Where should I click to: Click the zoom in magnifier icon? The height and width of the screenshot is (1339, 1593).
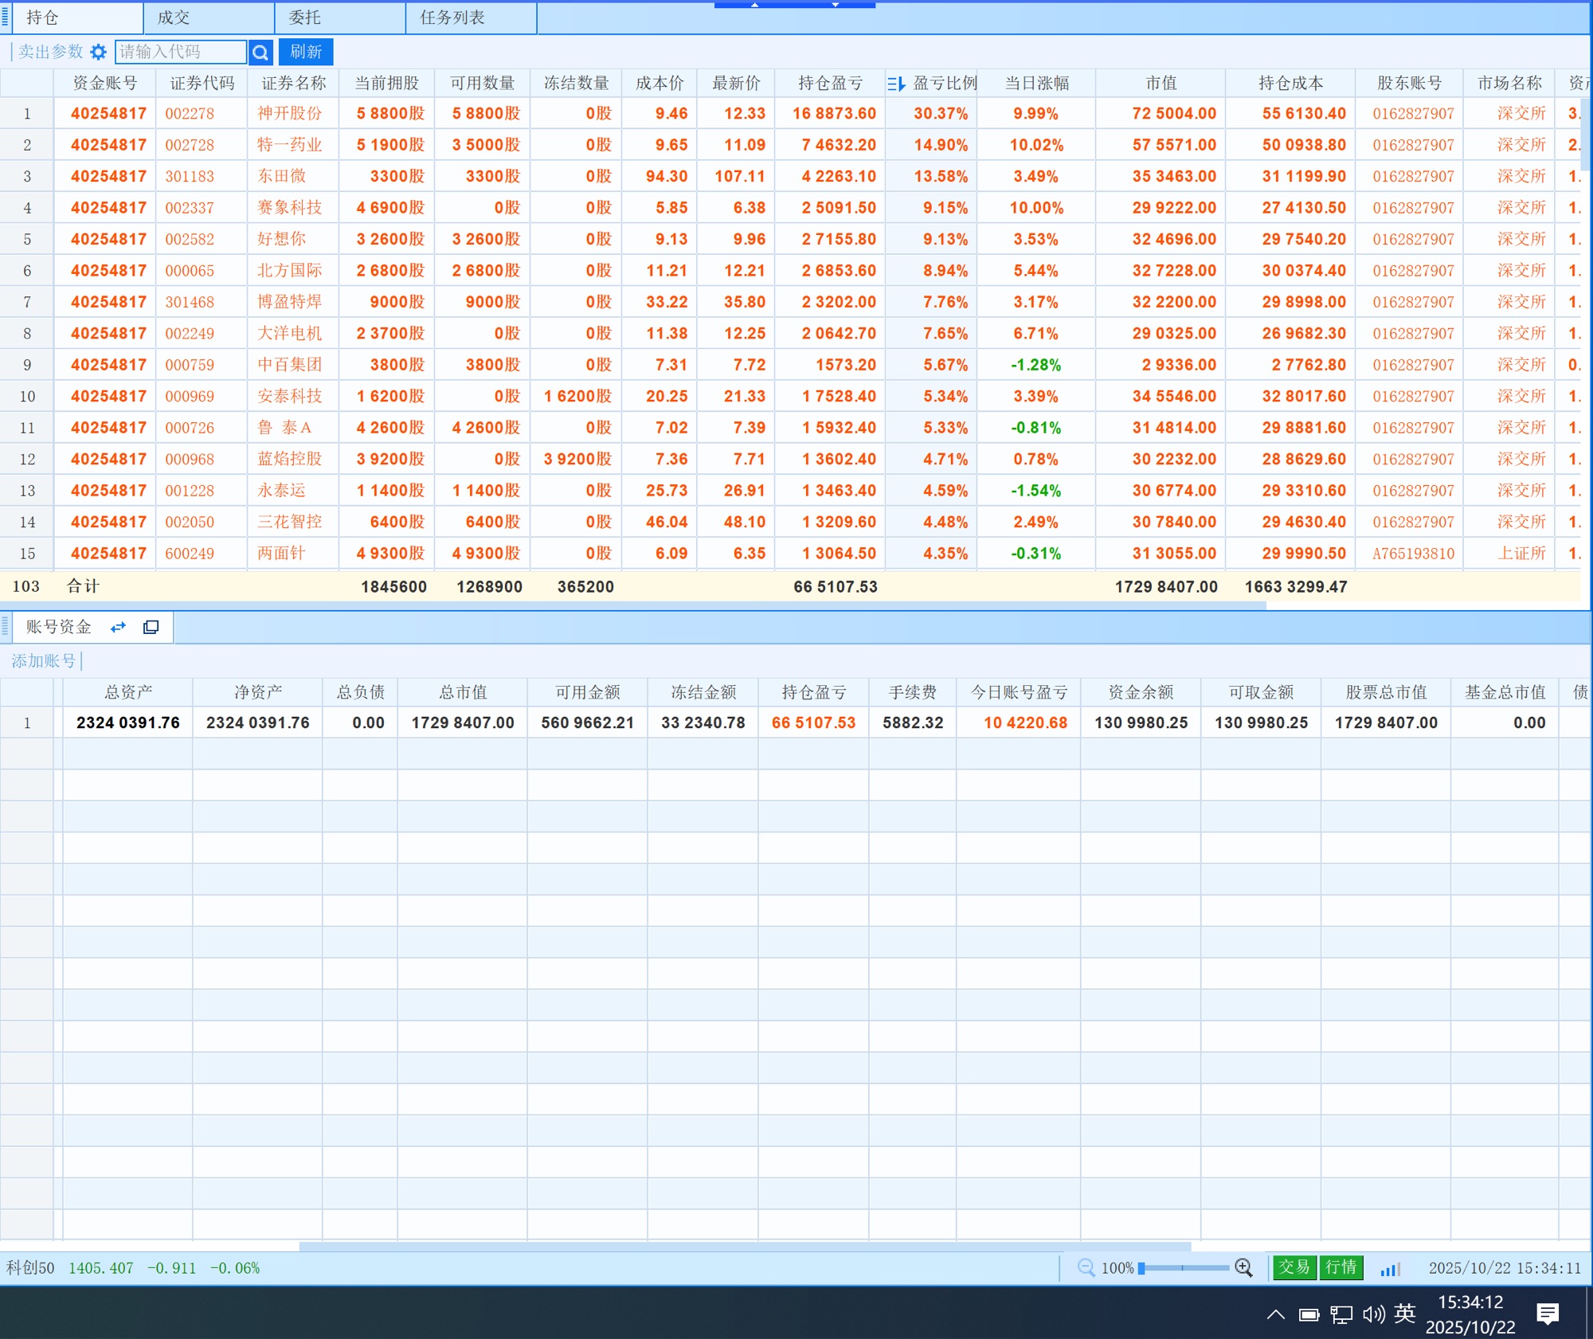tap(1243, 1267)
